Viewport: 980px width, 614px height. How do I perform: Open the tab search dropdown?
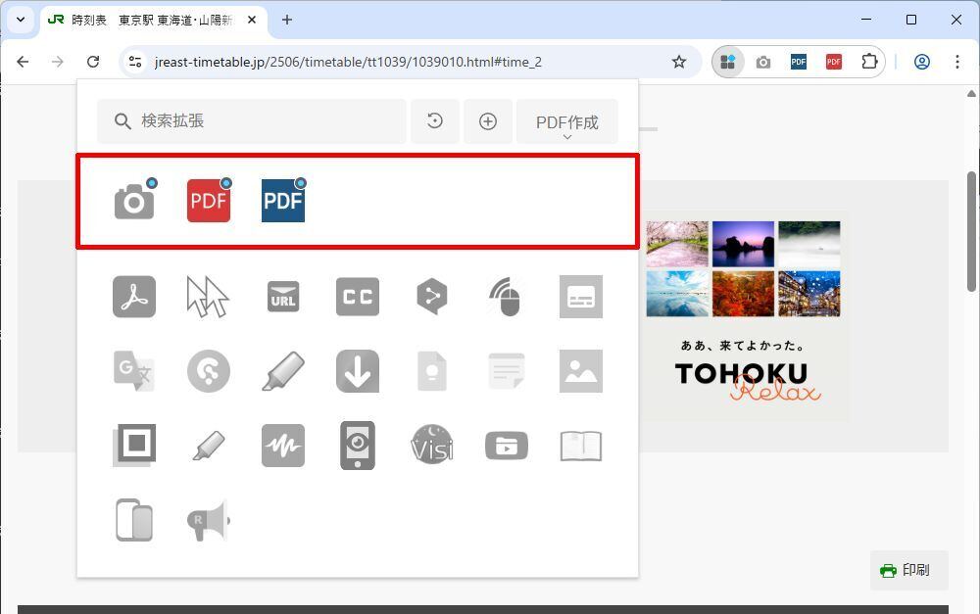tap(21, 20)
